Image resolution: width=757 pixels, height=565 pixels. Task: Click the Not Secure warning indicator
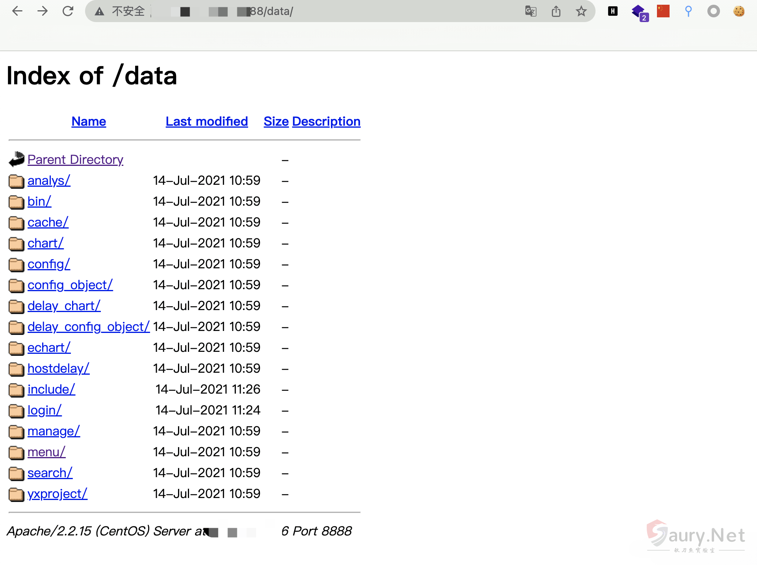point(118,11)
